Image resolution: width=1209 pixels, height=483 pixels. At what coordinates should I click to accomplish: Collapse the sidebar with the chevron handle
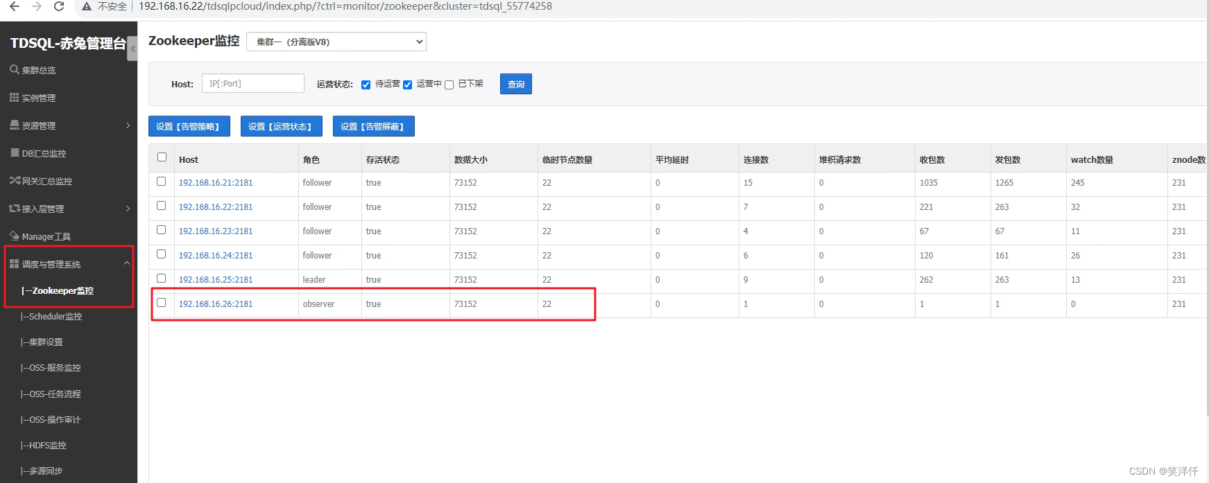pyautogui.click(x=132, y=49)
